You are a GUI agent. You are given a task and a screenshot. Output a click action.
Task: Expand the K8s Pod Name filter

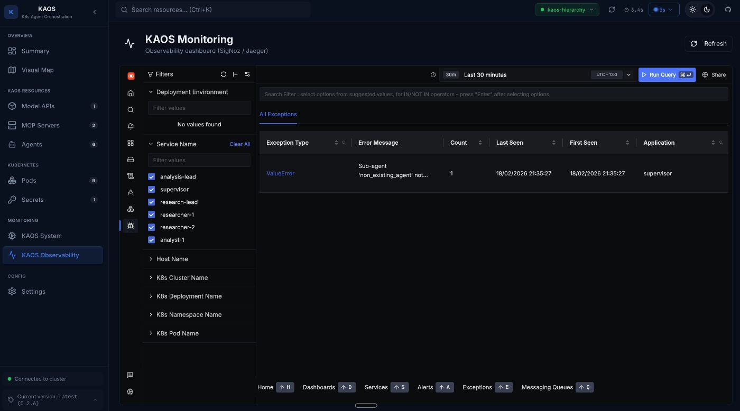[x=177, y=333]
